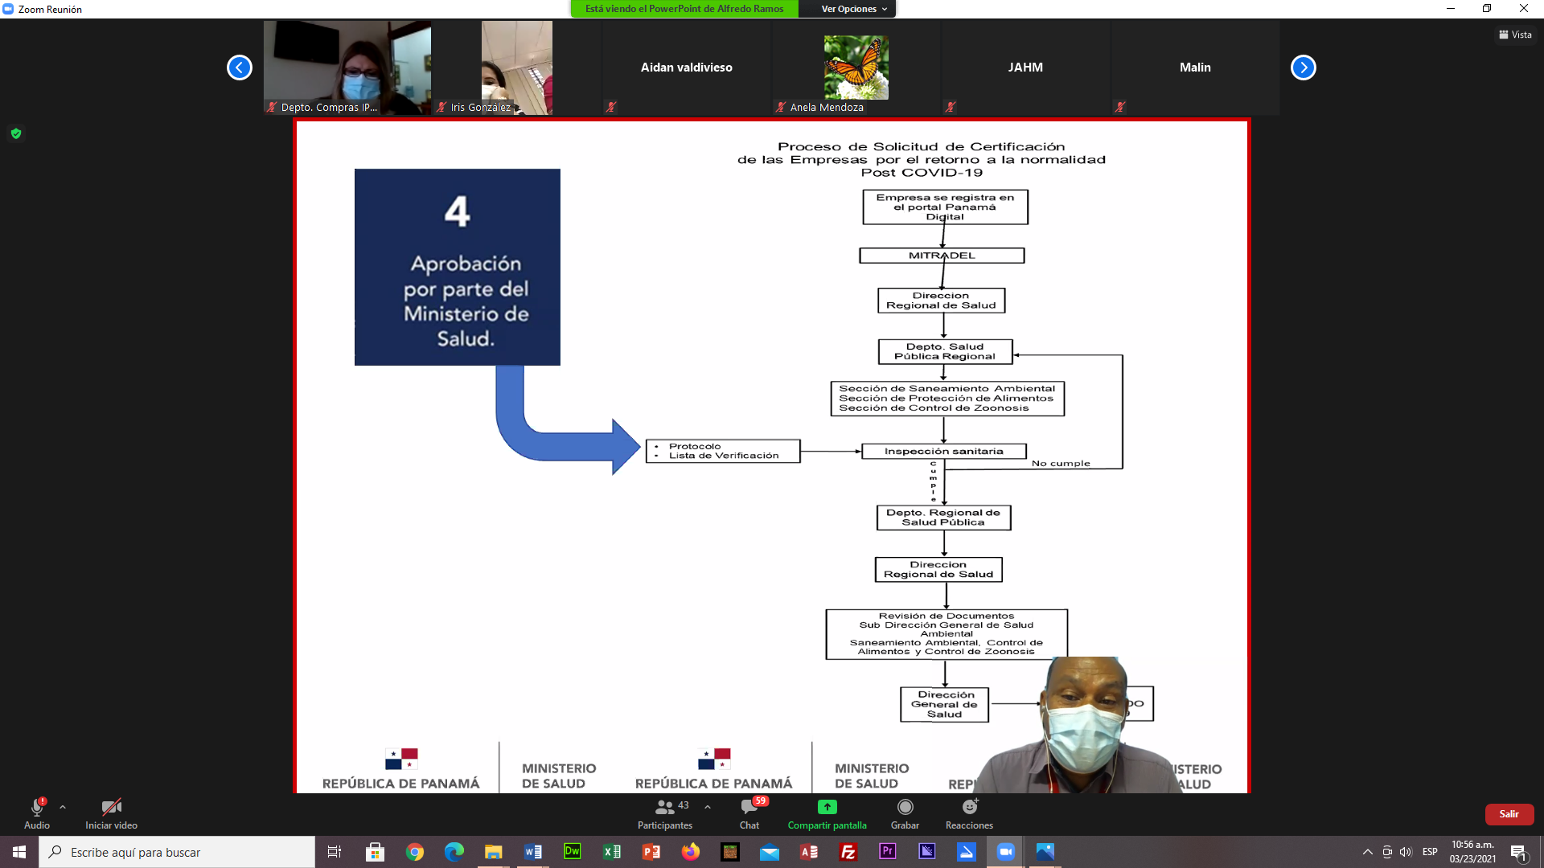This screenshot has width=1544, height=868.
Task: Switch layout using the Vista button
Action: [x=1515, y=35]
